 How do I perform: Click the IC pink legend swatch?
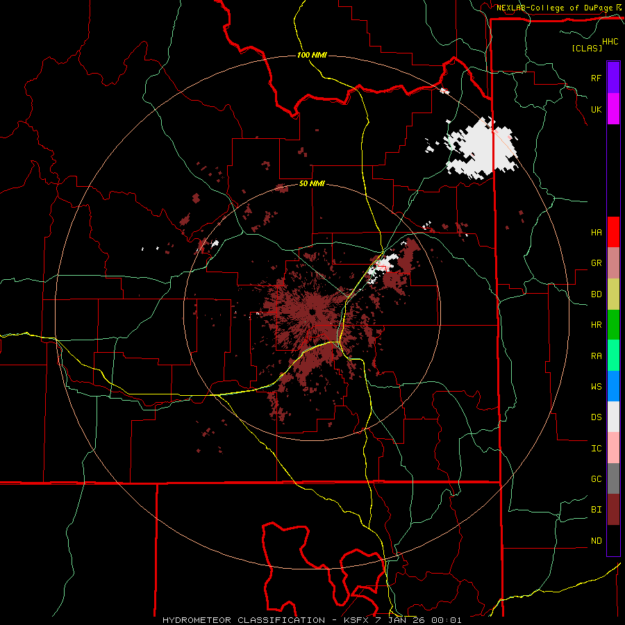[613, 448]
